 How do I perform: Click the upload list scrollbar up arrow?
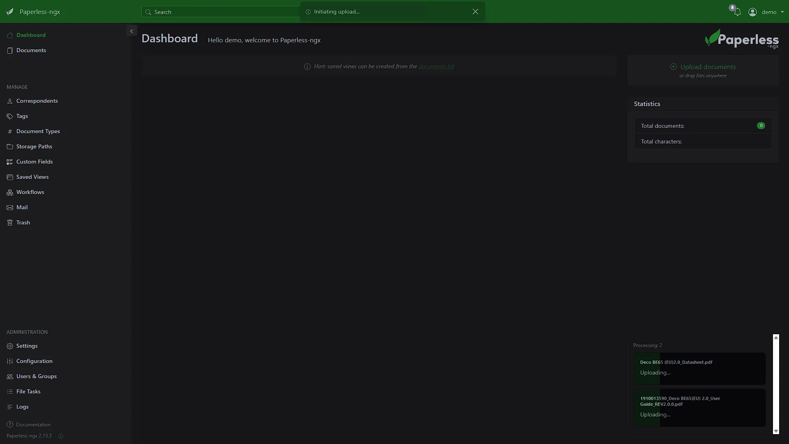click(776, 338)
